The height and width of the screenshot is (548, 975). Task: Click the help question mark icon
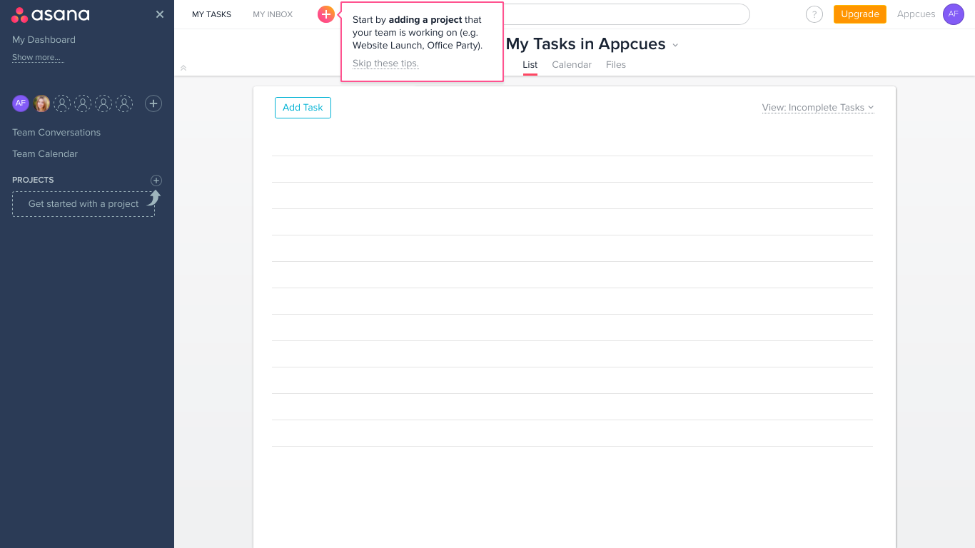coord(814,14)
